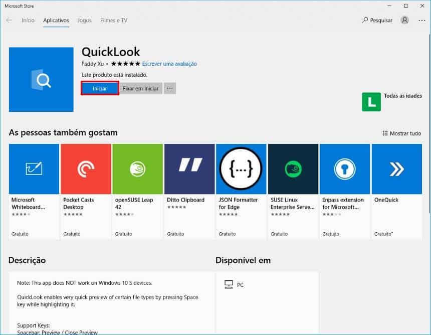Viewport: 431px width, 335px height.
Task: Click the Ditto Clipboard title text
Action: pyautogui.click(x=186, y=200)
